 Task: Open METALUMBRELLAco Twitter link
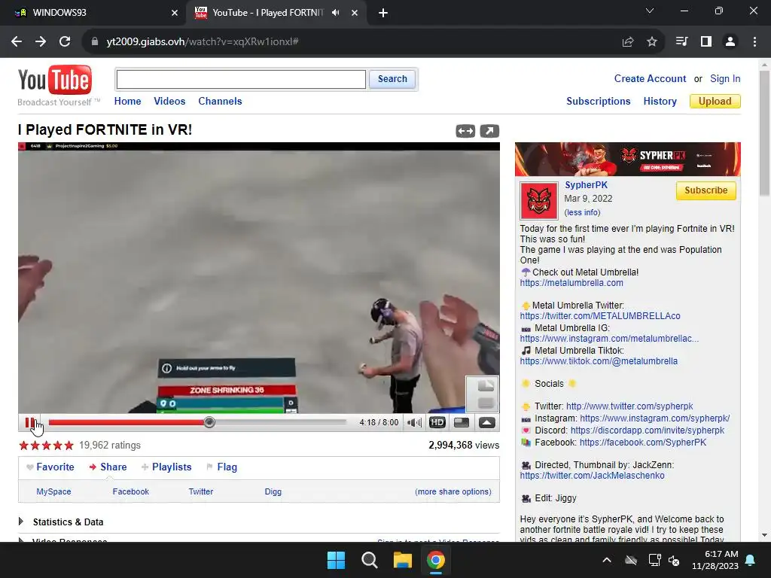tap(600, 316)
